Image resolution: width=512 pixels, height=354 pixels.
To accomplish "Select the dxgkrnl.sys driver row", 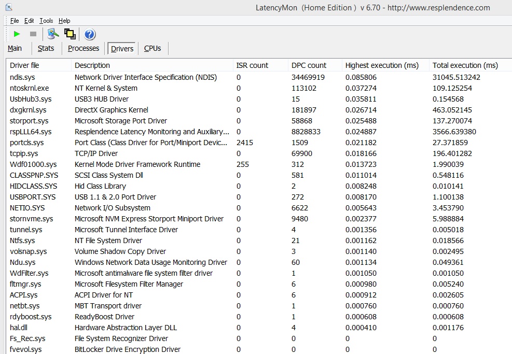I will coord(259,110).
